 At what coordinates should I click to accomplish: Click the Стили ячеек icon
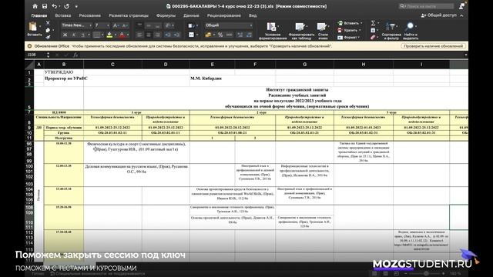tap(322, 27)
